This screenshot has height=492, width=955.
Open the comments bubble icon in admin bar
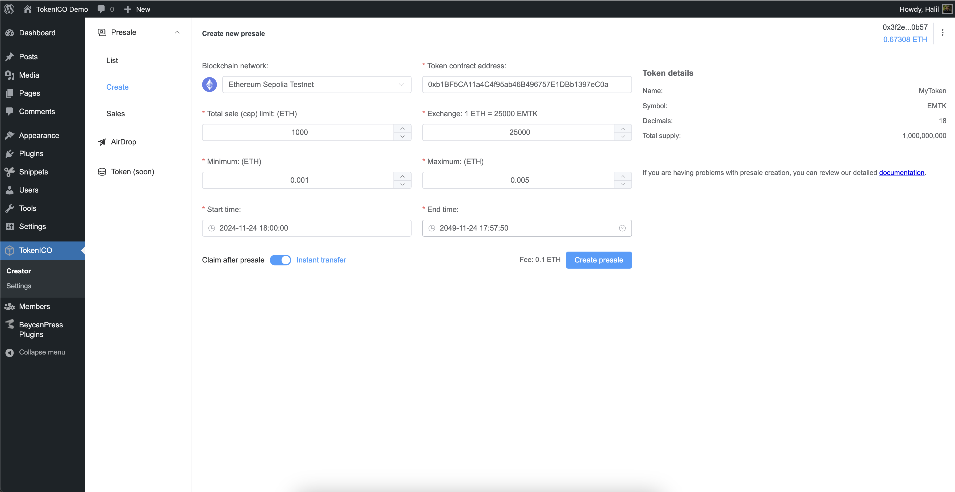point(101,9)
